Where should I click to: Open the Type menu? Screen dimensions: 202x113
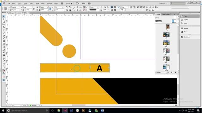(25, 3)
